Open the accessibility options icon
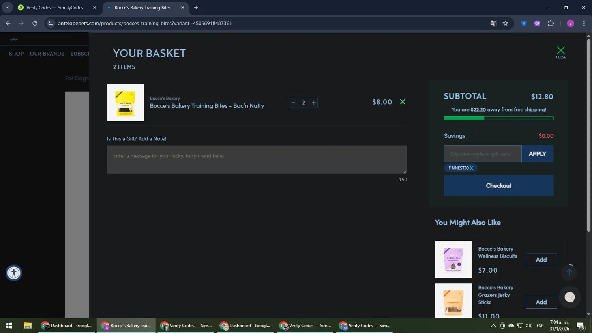 14,273
